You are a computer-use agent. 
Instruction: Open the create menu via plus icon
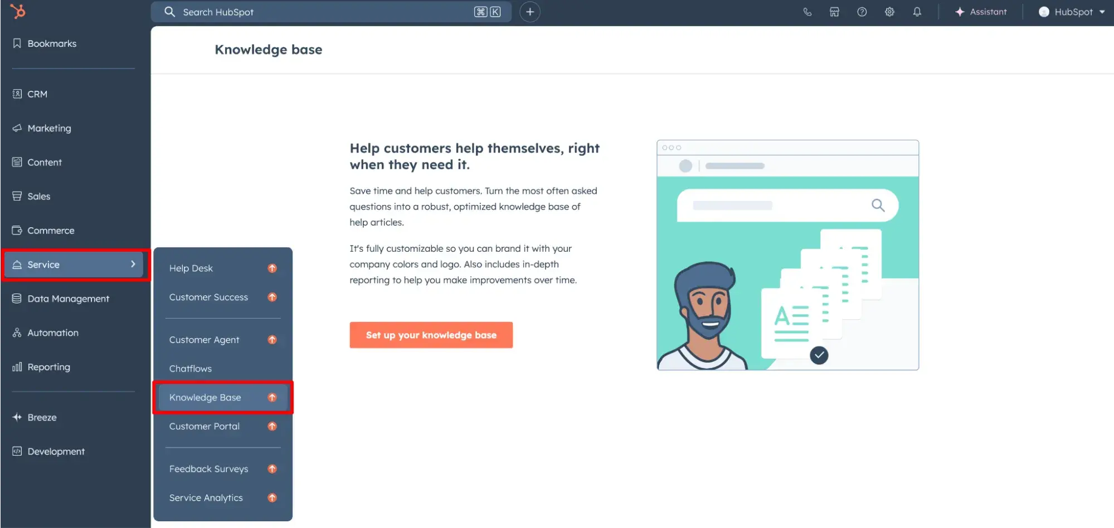click(x=529, y=12)
